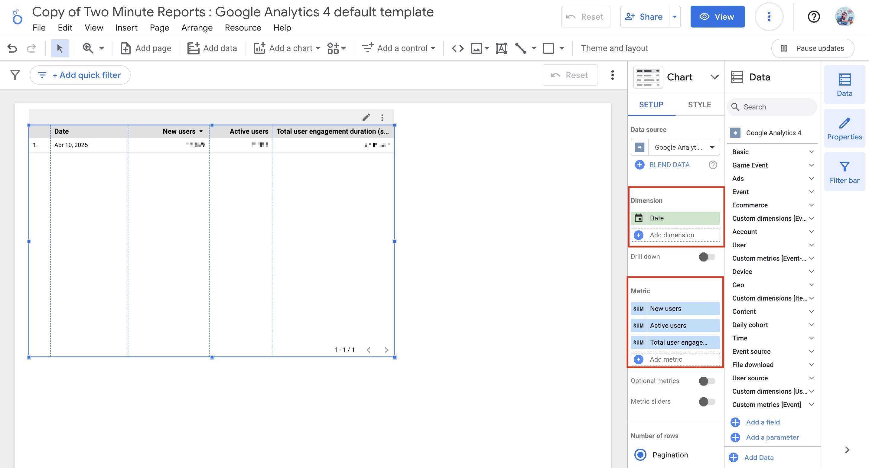This screenshot has height=468, width=869.
Task: Turn on Optional metrics switch
Action: 707,381
